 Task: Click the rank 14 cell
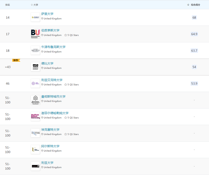tap(8, 18)
